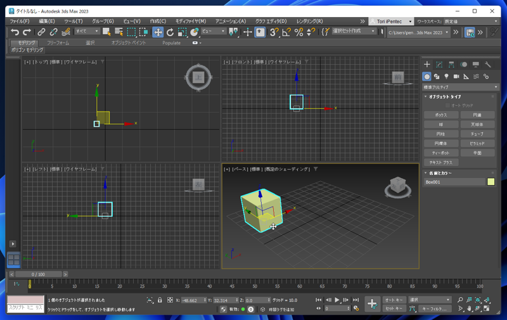Image resolution: width=507 pixels, height=320 pixels.
Task: Open Edit Named Selection Sets icon
Action: pyautogui.click(x=326, y=32)
